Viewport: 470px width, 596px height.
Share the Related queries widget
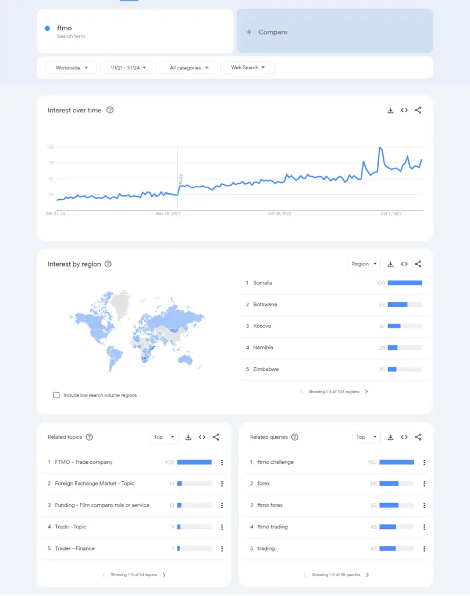pyautogui.click(x=418, y=437)
